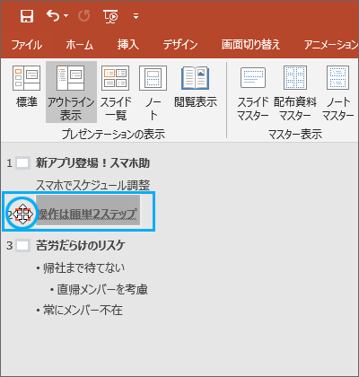The height and width of the screenshot is (377, 359).
Task: Open the デザイン ribbon tab
Action: tap(180, 45)
